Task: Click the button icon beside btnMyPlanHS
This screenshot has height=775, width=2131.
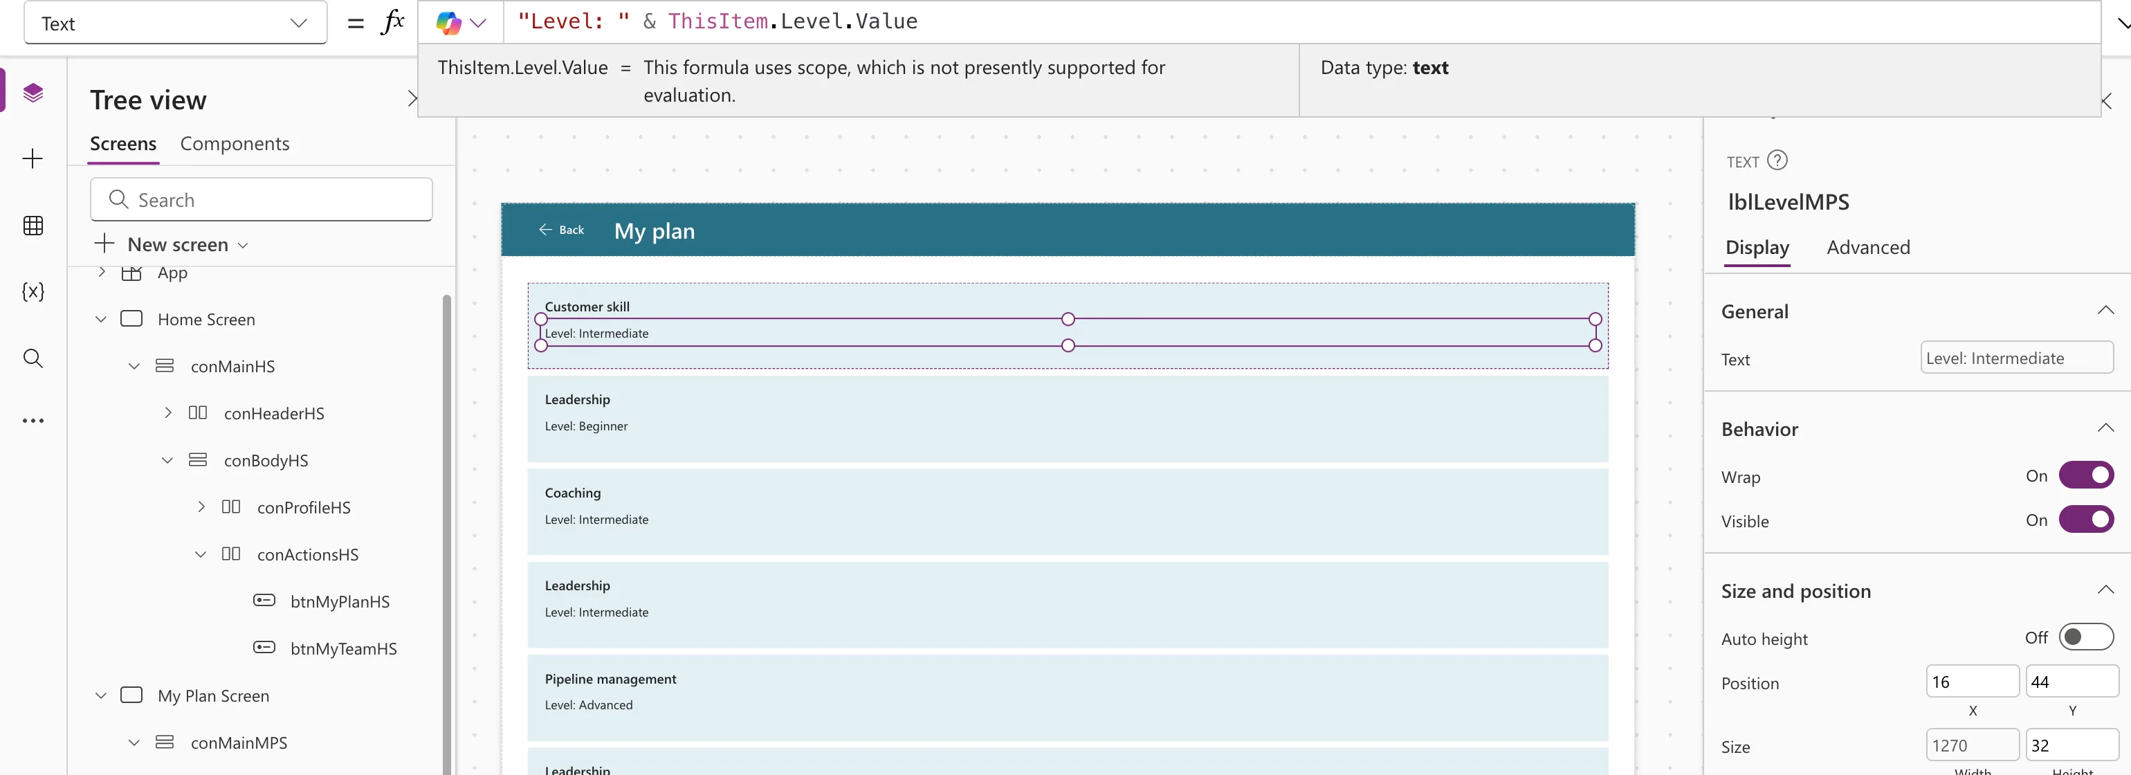Action: click(x=264, y=601)
